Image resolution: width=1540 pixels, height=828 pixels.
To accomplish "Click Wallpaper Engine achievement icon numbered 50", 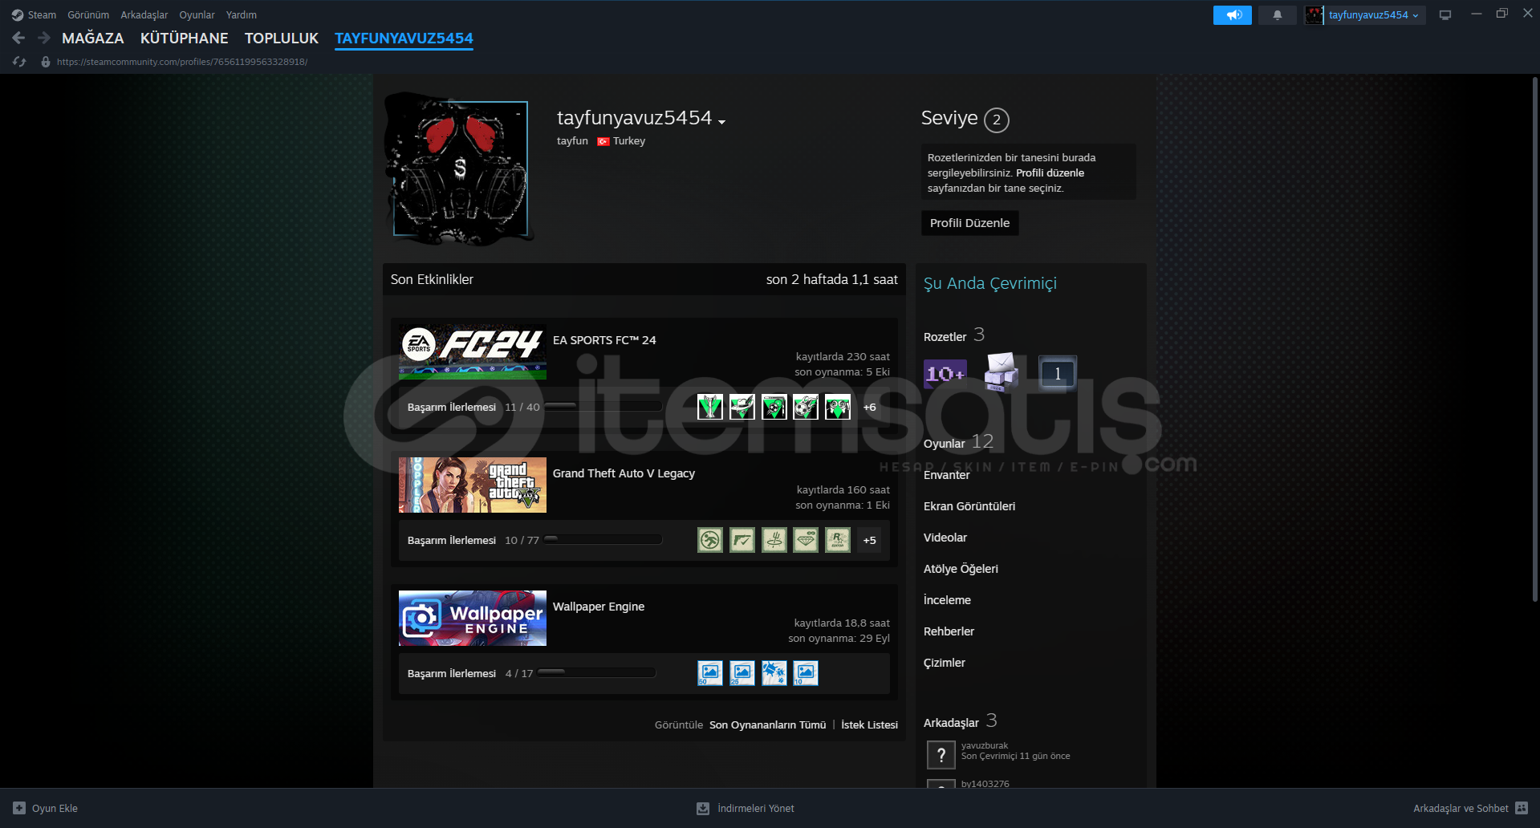I will click(710, 673).
